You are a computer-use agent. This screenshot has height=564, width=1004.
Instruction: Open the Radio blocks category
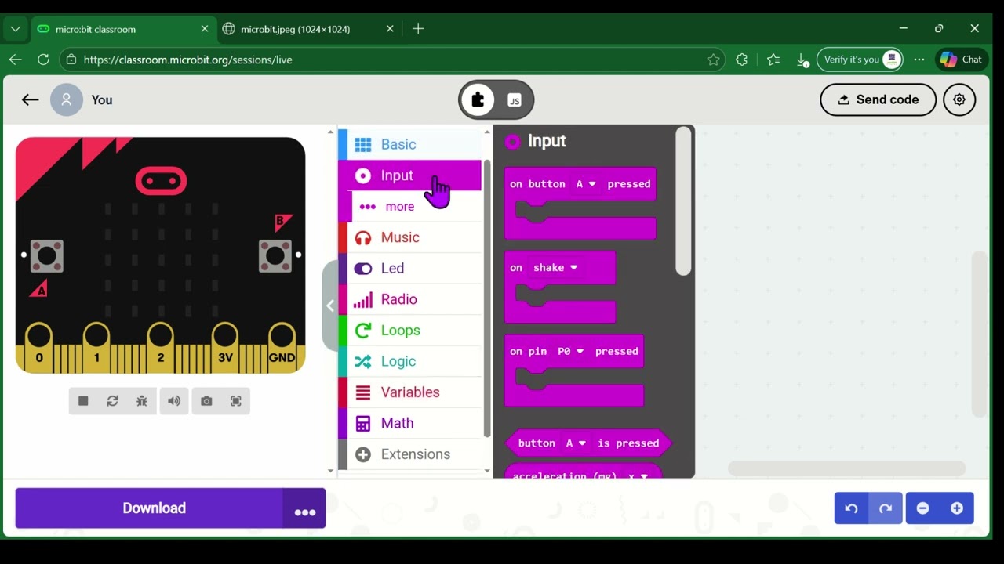coord(409,299)
